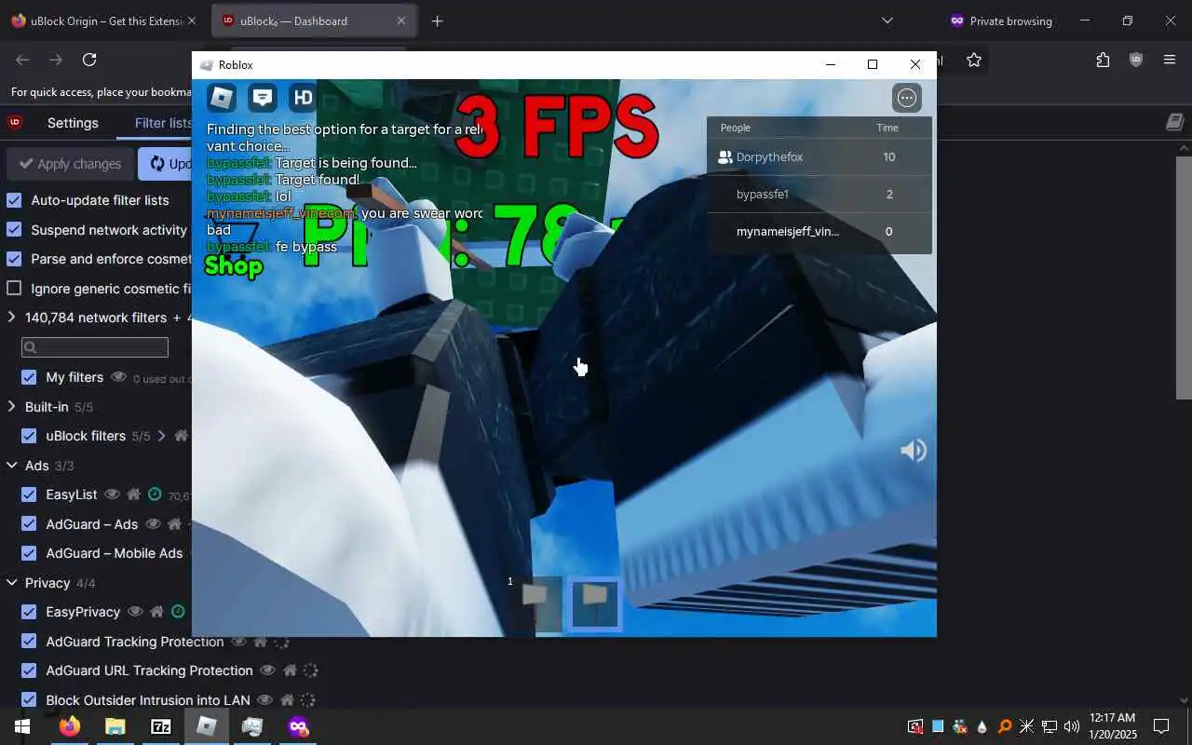Select the highlighted second hotbar tool

click(594, 603)
